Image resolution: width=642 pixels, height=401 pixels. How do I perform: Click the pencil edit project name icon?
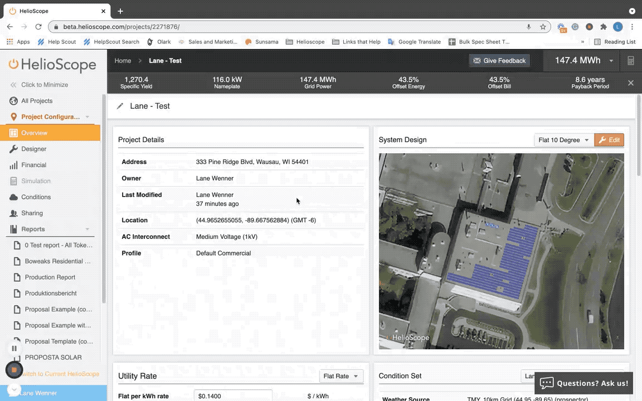(x=120, y=106)
